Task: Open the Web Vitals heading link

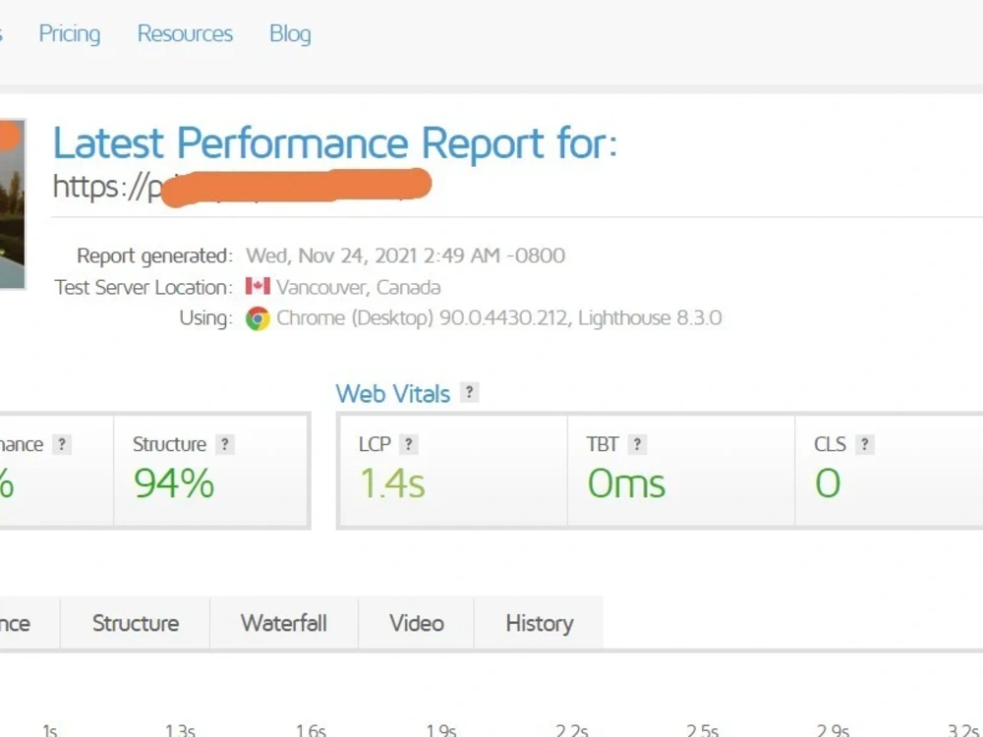Action: [393, 394]
